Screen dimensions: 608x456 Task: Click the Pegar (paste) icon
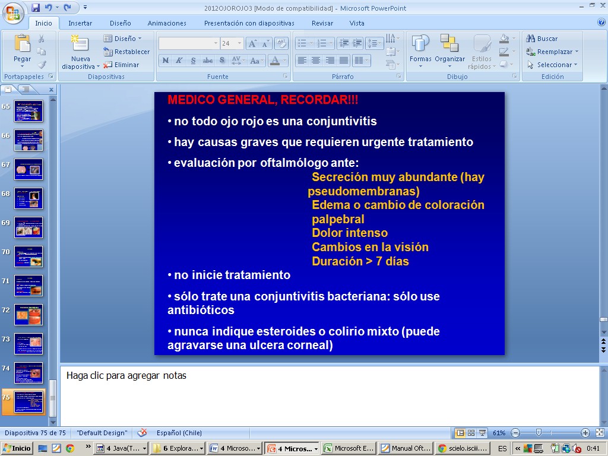pyautogui.click(x=23, y=45)
